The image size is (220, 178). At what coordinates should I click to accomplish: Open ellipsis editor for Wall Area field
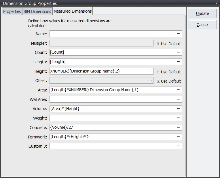(179, 99)
